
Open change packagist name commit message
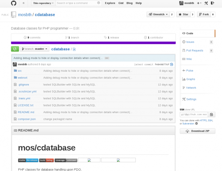tap(58, 119)
